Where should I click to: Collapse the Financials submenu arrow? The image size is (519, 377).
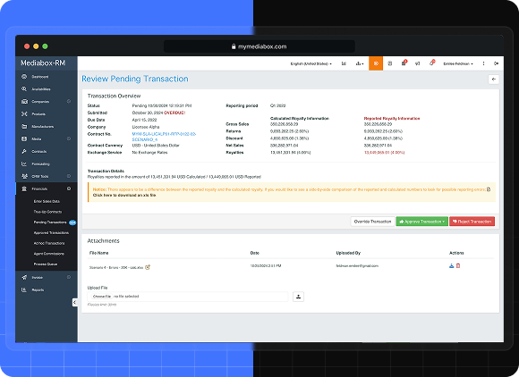pos(69,188)
